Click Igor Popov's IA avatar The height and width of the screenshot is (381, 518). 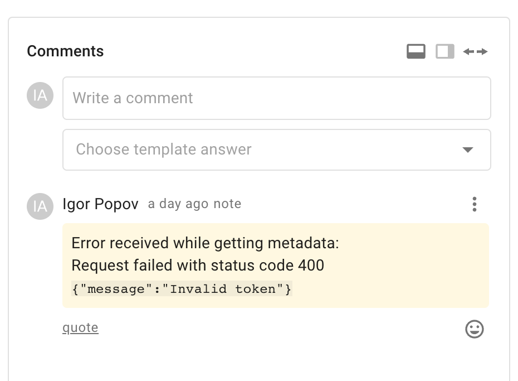pyautogui.click(x=40, y=206)
